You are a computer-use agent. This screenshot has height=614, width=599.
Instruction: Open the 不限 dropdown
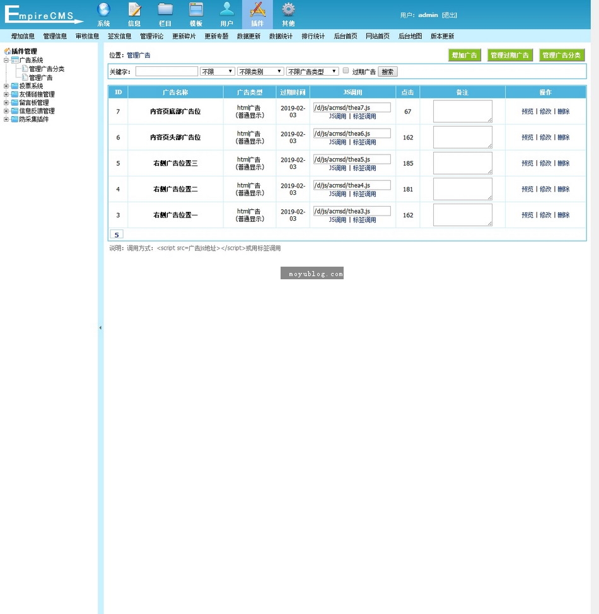[x=217, y=71]
